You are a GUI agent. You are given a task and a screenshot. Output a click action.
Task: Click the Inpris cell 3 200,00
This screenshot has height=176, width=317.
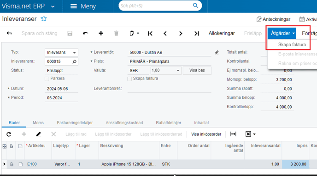coord(295,164)
